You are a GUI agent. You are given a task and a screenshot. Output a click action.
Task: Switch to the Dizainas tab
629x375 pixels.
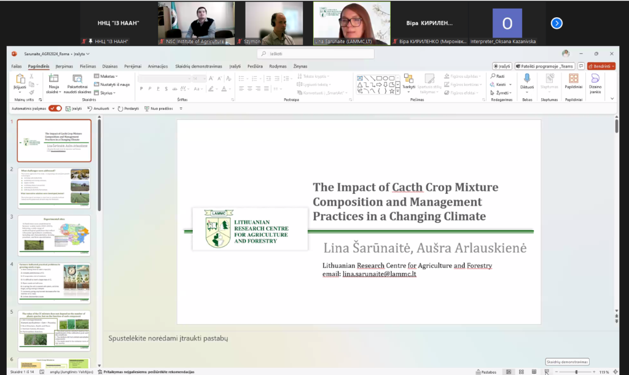(110, 66)
